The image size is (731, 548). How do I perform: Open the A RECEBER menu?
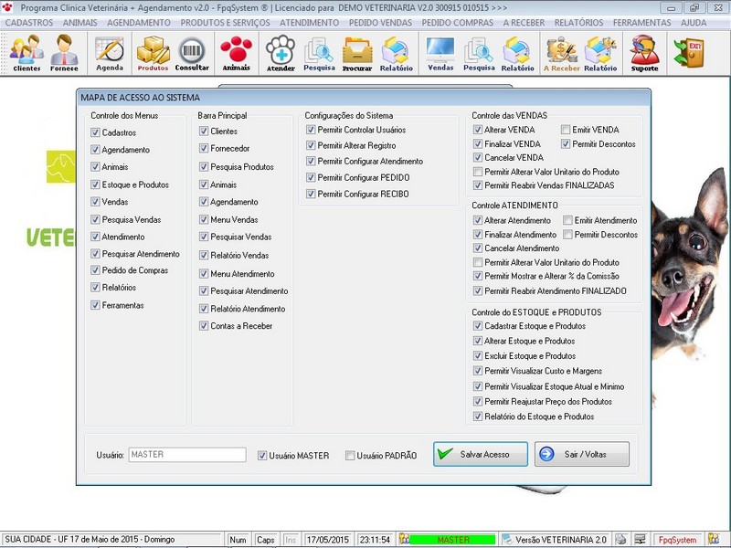524,22
